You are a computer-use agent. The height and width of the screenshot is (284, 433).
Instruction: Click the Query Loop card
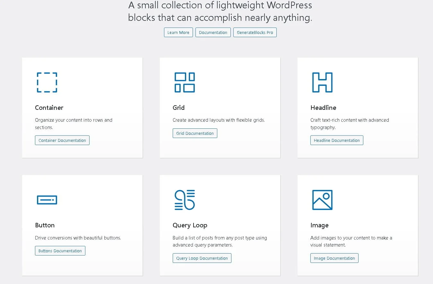(220, 225)
